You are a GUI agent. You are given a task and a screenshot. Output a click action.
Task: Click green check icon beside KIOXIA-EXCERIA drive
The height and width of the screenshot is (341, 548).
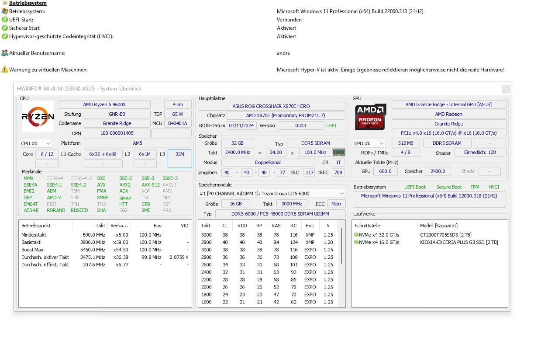coord(356,242)
